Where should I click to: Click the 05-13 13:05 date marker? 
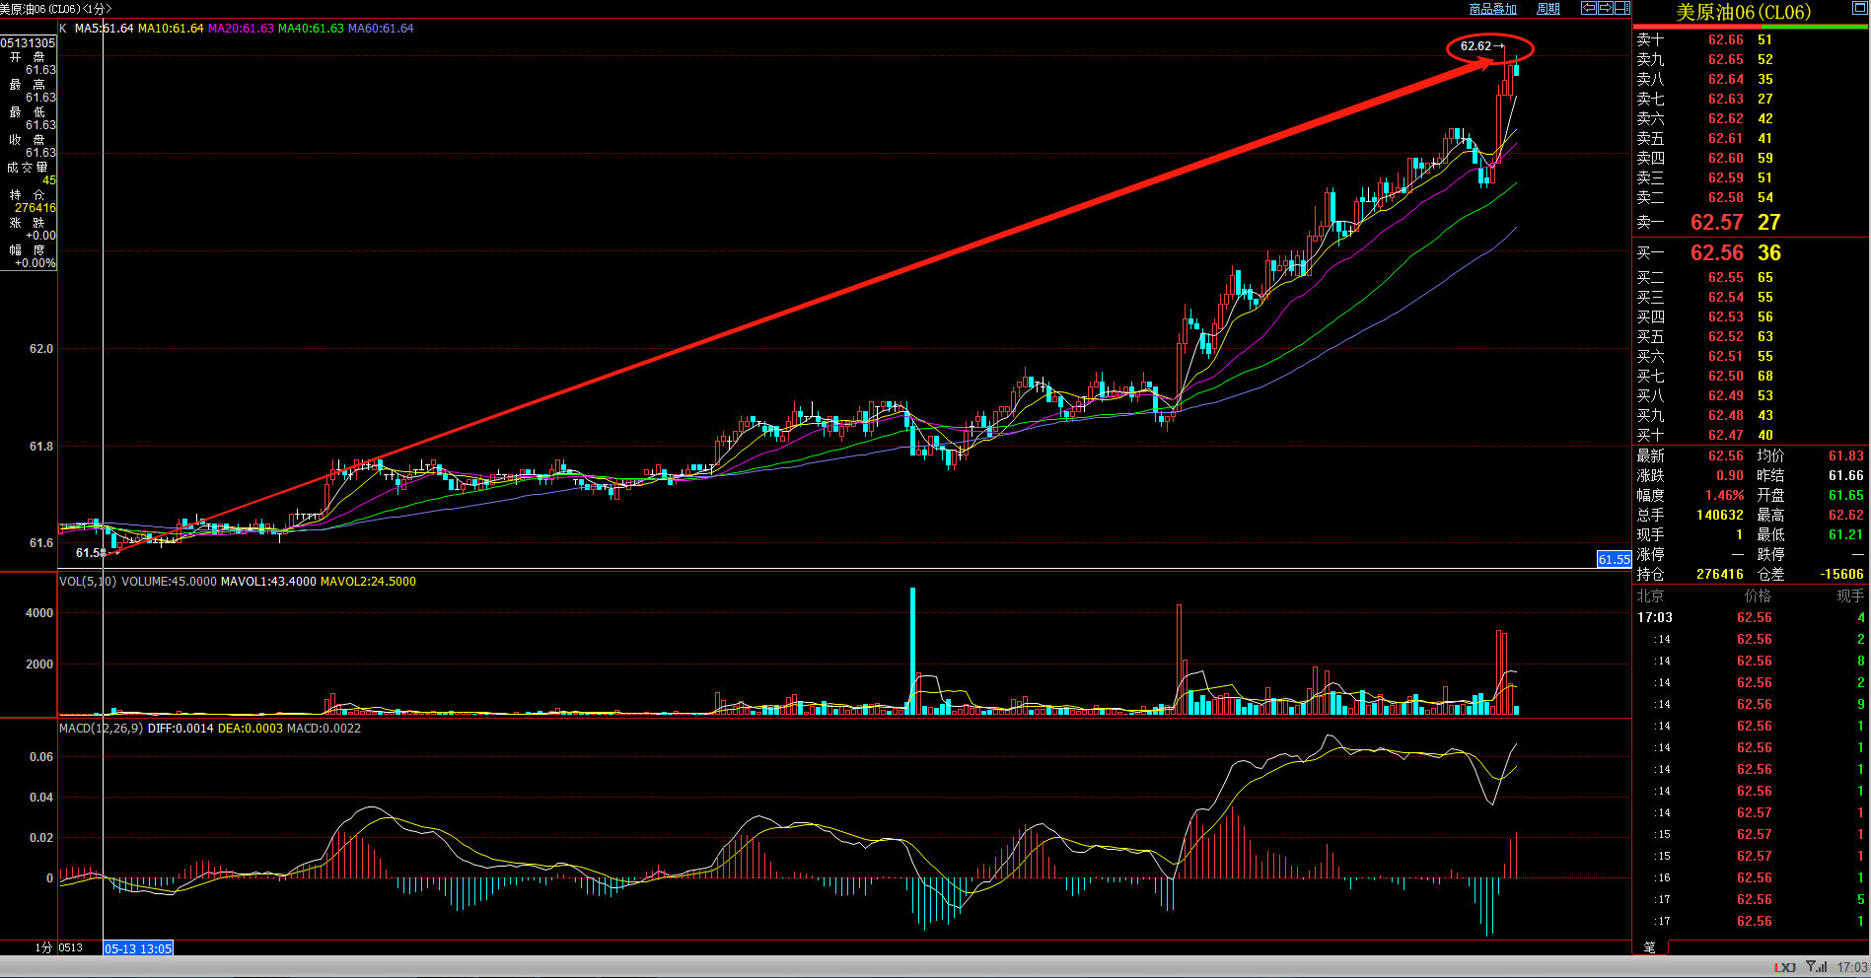(138, 948)
